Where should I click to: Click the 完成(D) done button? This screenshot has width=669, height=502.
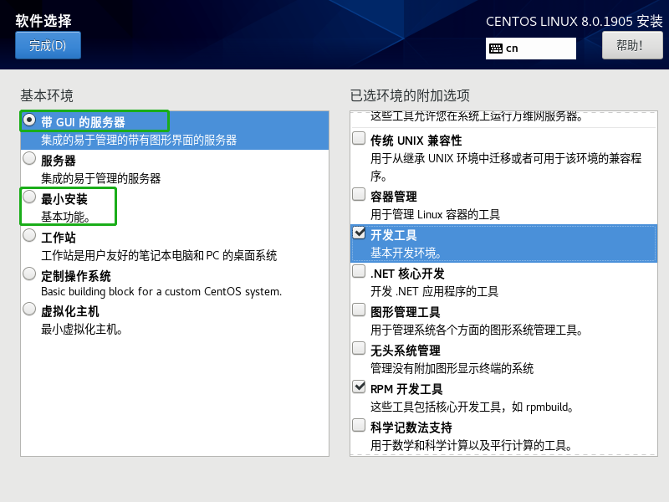(x=48, y=45)
